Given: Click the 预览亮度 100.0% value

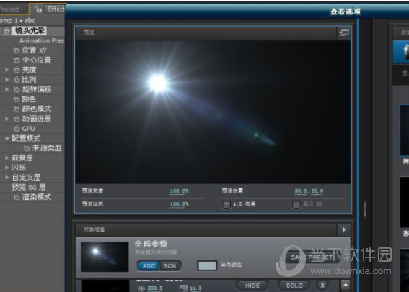Looking at the screenshot, I should 180,191.
